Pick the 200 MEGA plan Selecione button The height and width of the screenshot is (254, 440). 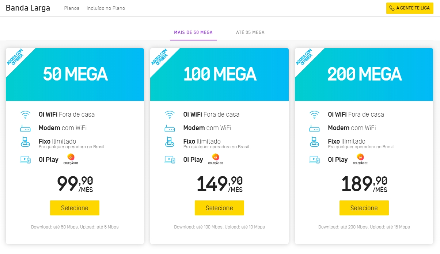[364, 208]
